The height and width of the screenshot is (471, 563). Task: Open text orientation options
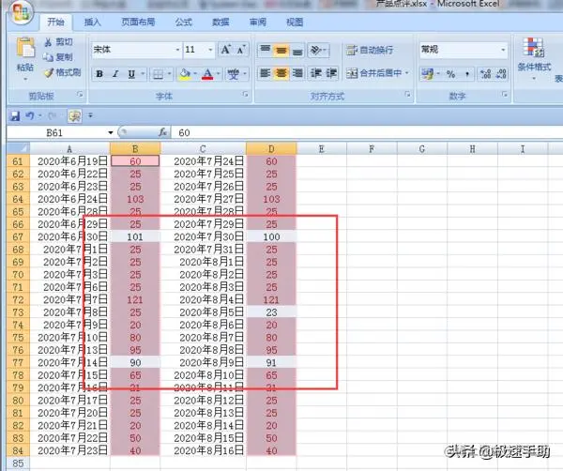click(x=318, y=51)
